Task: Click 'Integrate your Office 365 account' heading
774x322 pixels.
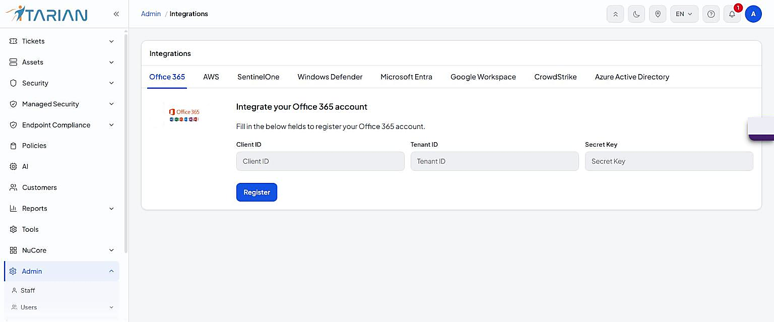Action: point(302,107)
